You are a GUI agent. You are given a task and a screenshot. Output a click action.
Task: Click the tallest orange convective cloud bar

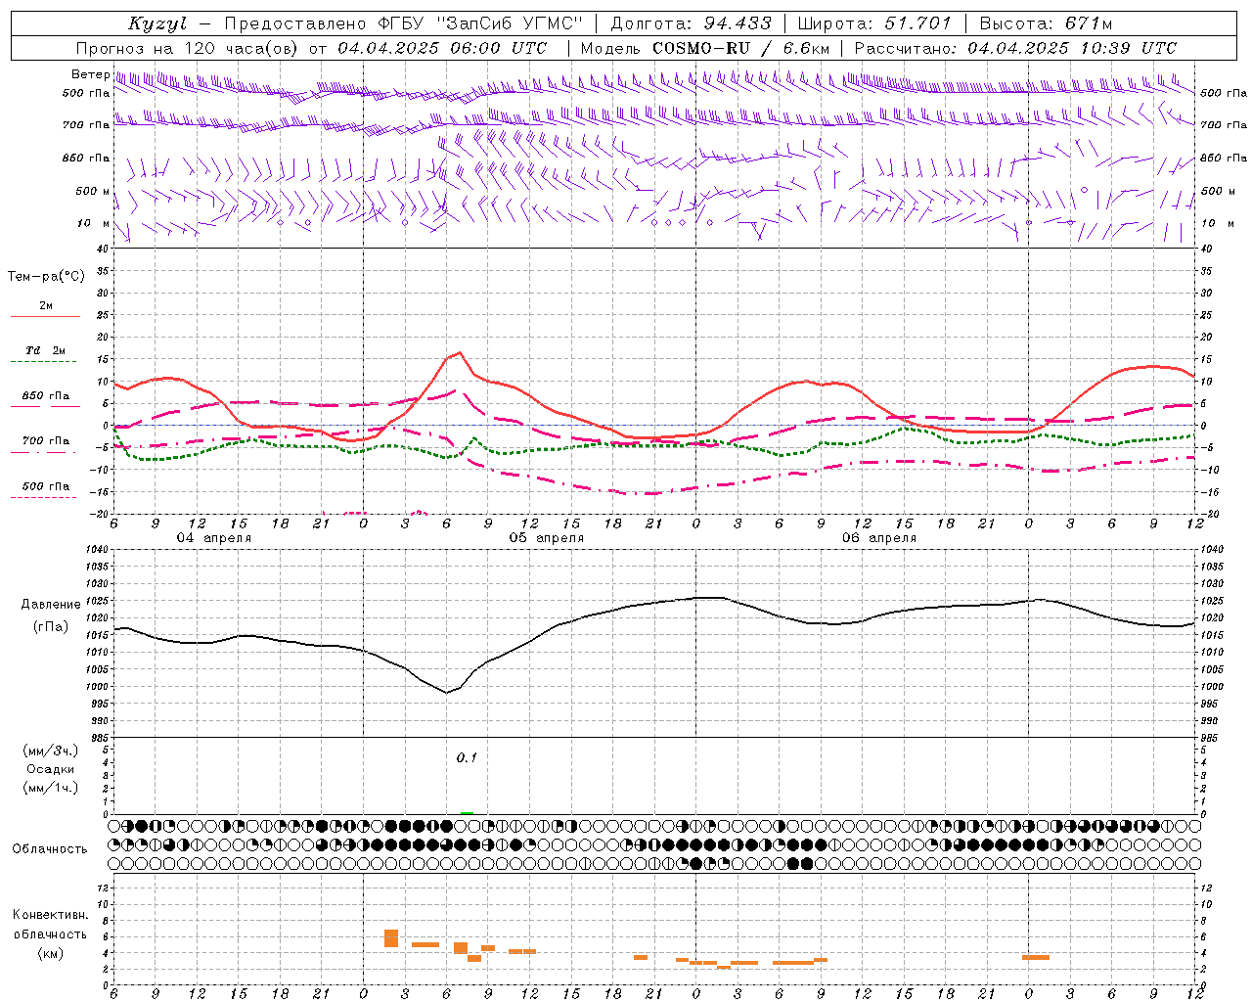pyautogui.click(x=391, y=938)
